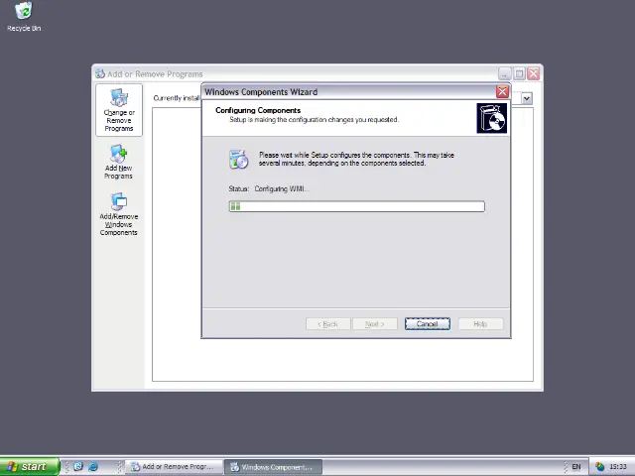This screenshot has height=476, width=635.
Task: Click the taskbar clock showing 15:33
Action: click(618, 467)
